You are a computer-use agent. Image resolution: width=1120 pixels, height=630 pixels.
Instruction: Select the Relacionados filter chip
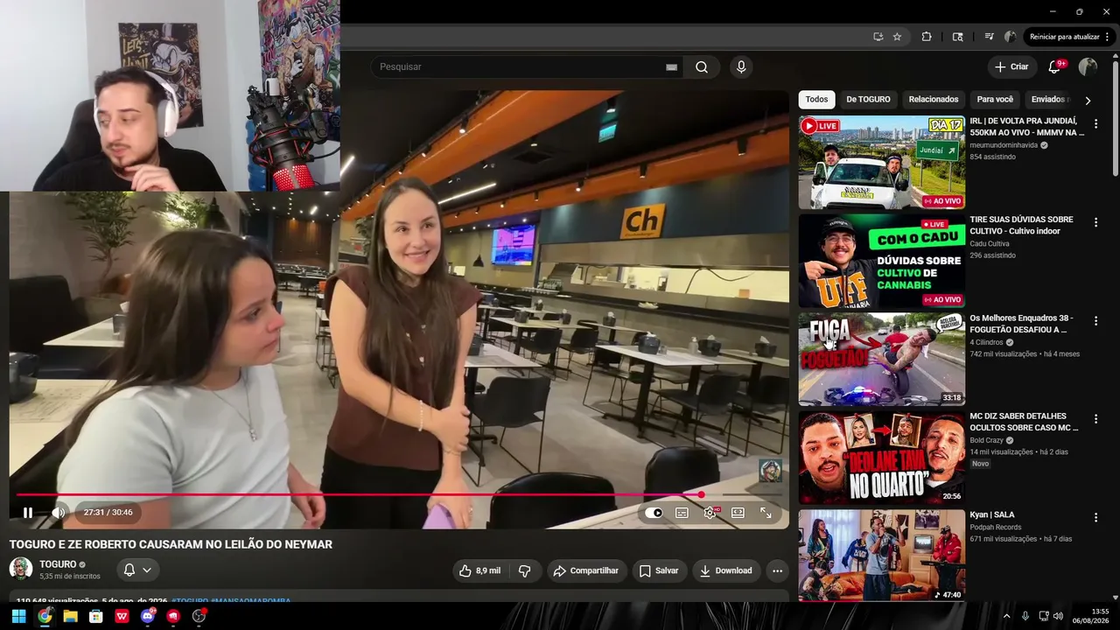(x=934, y=100)
